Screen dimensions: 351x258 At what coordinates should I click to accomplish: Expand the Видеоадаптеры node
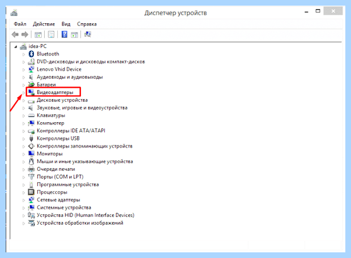(x=24, y=93)
